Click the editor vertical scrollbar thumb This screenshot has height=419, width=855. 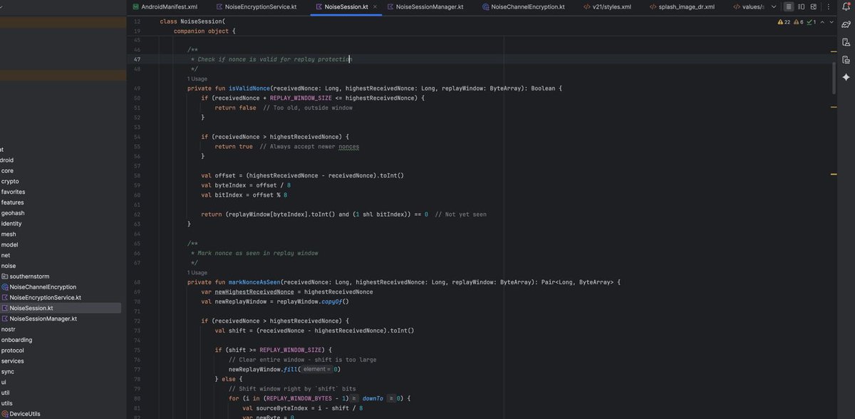pos(834,78)
